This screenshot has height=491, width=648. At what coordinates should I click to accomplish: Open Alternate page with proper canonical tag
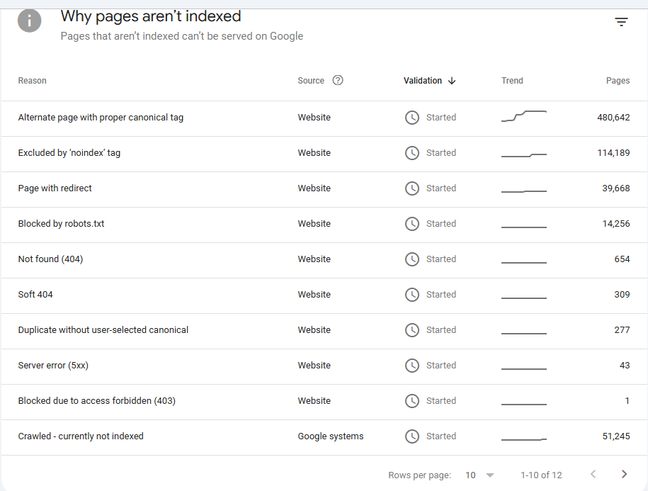tap(101, 118)
